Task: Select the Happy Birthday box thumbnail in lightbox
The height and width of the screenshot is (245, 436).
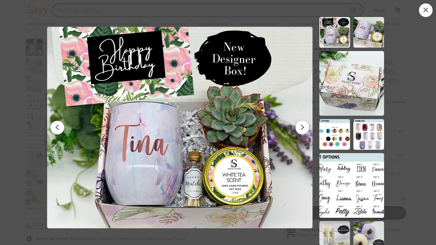Action: coord(335,32)
